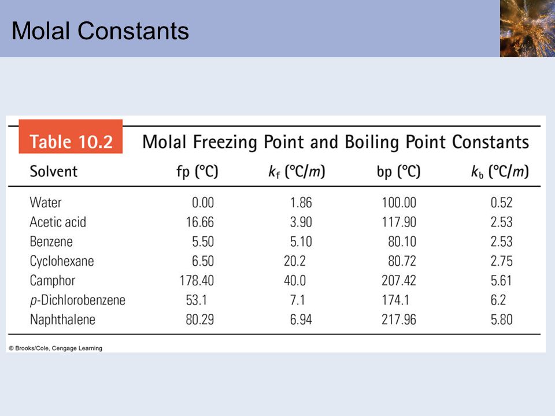Screen dimensions: 555x416
Task: Click the Molal Constants slide title
Action: [x=100, y=31]
